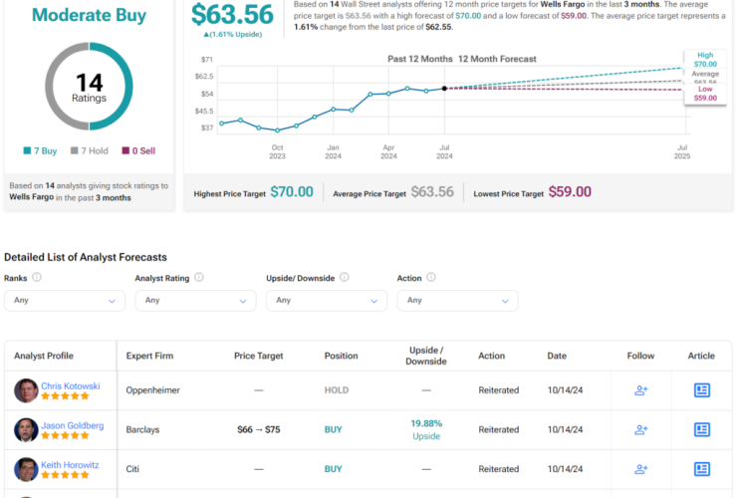Click the Highest Price Target $70.00 value
Viewport: 737px width, 498px height.
tap(292, 192)
